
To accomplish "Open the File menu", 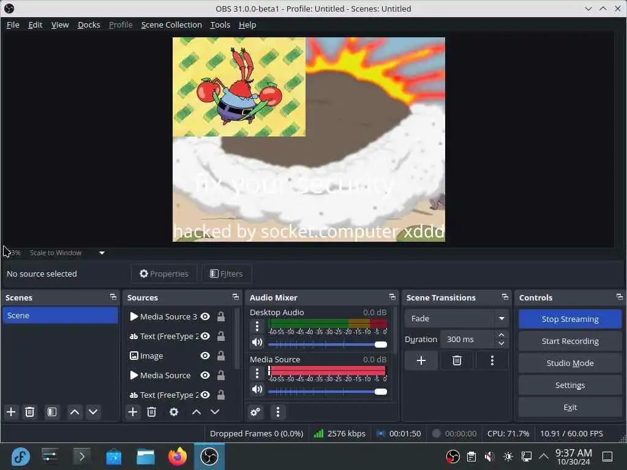I will [x=13, y=24].
